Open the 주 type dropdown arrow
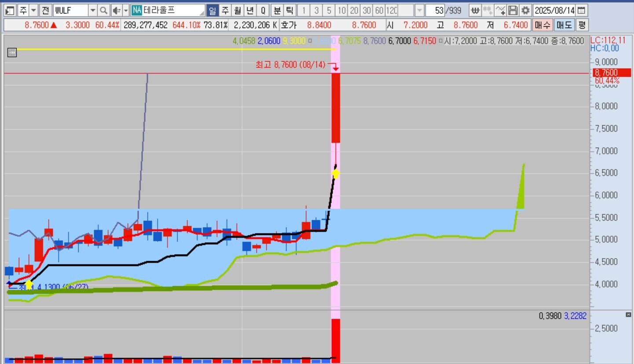The height and width of the screenshot is (364, 634). pos(34,10)
